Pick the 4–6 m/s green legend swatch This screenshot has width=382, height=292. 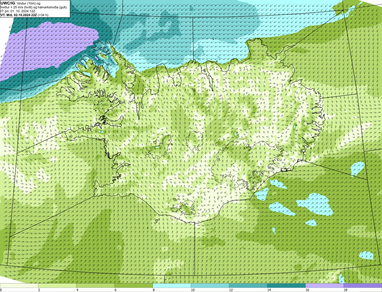tap(95, 286)
